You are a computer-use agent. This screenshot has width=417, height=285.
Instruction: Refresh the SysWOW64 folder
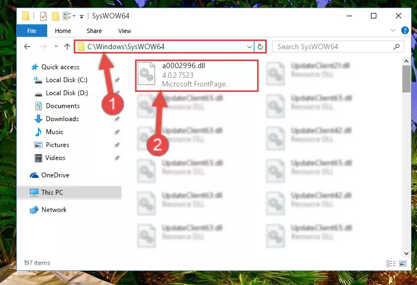tap(260, 47)
